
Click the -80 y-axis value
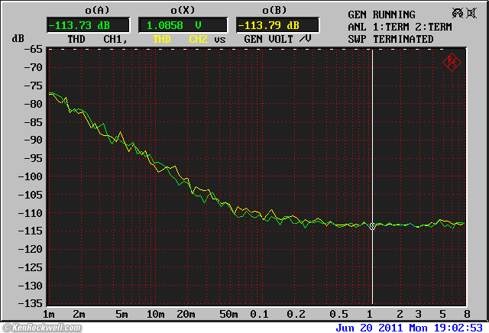(x=33, y=104)
